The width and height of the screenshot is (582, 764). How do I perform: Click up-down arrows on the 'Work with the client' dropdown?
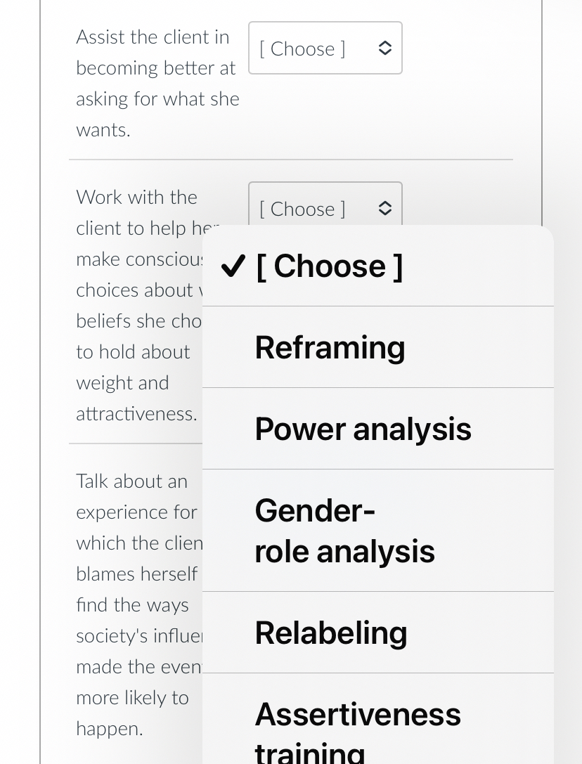click(x=384, y=209)
